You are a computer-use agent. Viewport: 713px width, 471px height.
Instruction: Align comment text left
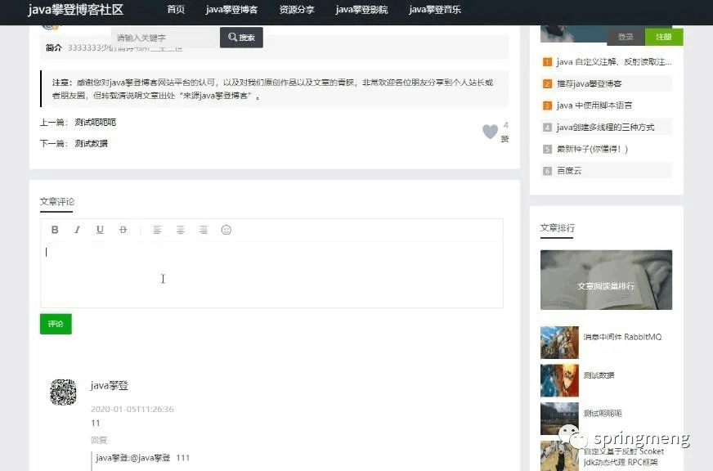157,230
